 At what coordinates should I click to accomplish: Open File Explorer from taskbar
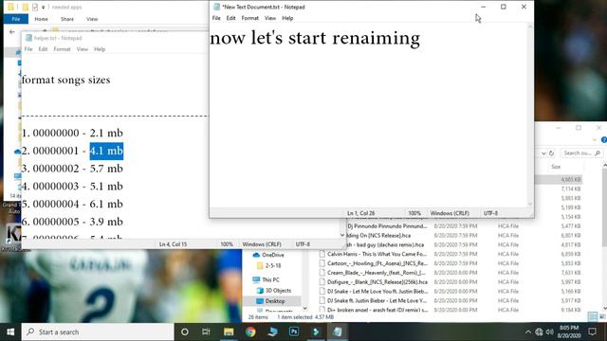click(229, 332)
